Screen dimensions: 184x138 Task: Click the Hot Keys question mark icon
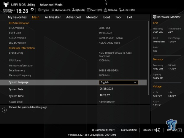click(180, 130)
